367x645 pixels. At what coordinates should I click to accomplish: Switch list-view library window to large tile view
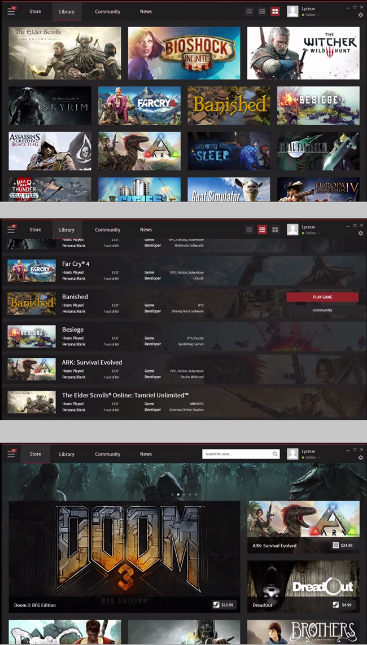pos(275,230)
